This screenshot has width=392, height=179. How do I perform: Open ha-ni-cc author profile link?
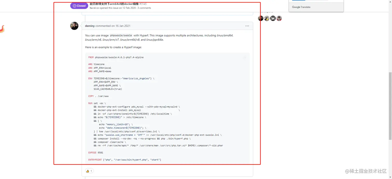(94, 8)
